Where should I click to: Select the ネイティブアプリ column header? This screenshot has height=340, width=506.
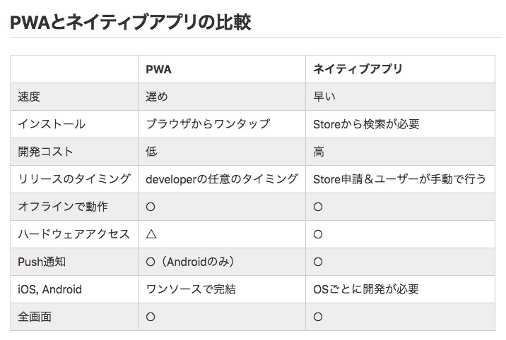tap(358, 69)
